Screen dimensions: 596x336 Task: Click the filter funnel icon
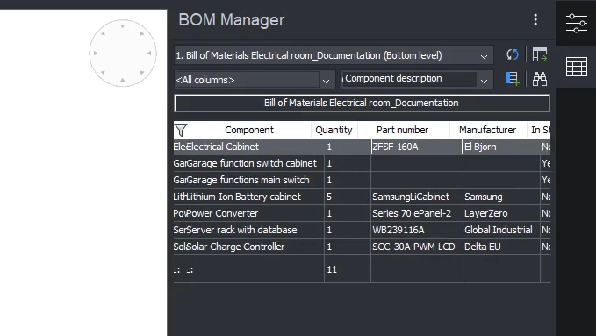pyautogui.click(x=181, y=130)
